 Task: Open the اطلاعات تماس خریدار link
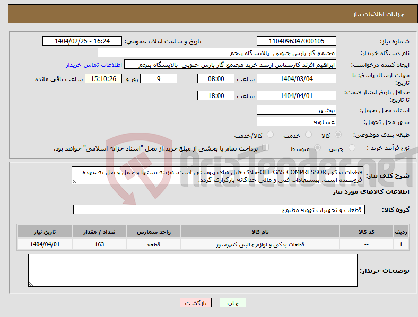(x=94, y=65)
